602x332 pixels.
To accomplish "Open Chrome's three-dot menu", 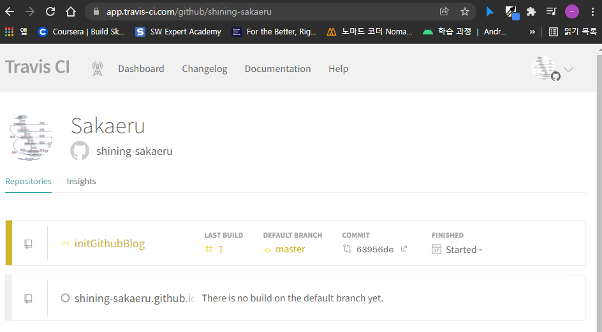I will 593,11.
